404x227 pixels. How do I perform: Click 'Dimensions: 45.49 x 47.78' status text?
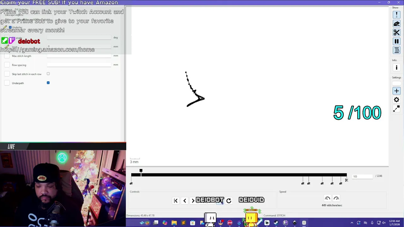click(x=140, y=215)
